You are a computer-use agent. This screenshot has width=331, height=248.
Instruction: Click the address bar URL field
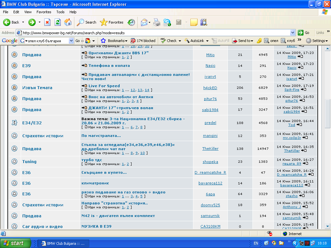pos(156,33)
